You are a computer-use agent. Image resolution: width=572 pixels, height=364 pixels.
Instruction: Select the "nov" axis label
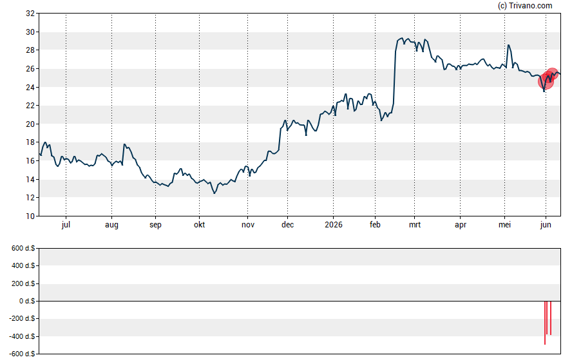(x=248, y=225)
